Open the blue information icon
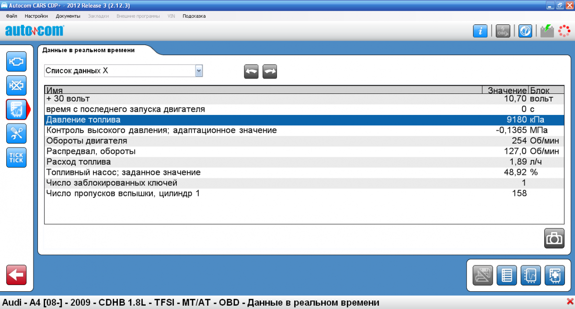This screenshot has width=575, height=309. click(480, 31)
